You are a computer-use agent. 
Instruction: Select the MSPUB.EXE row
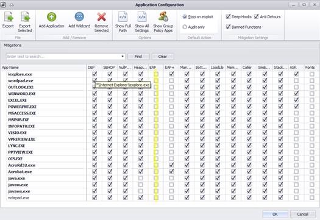163,119
